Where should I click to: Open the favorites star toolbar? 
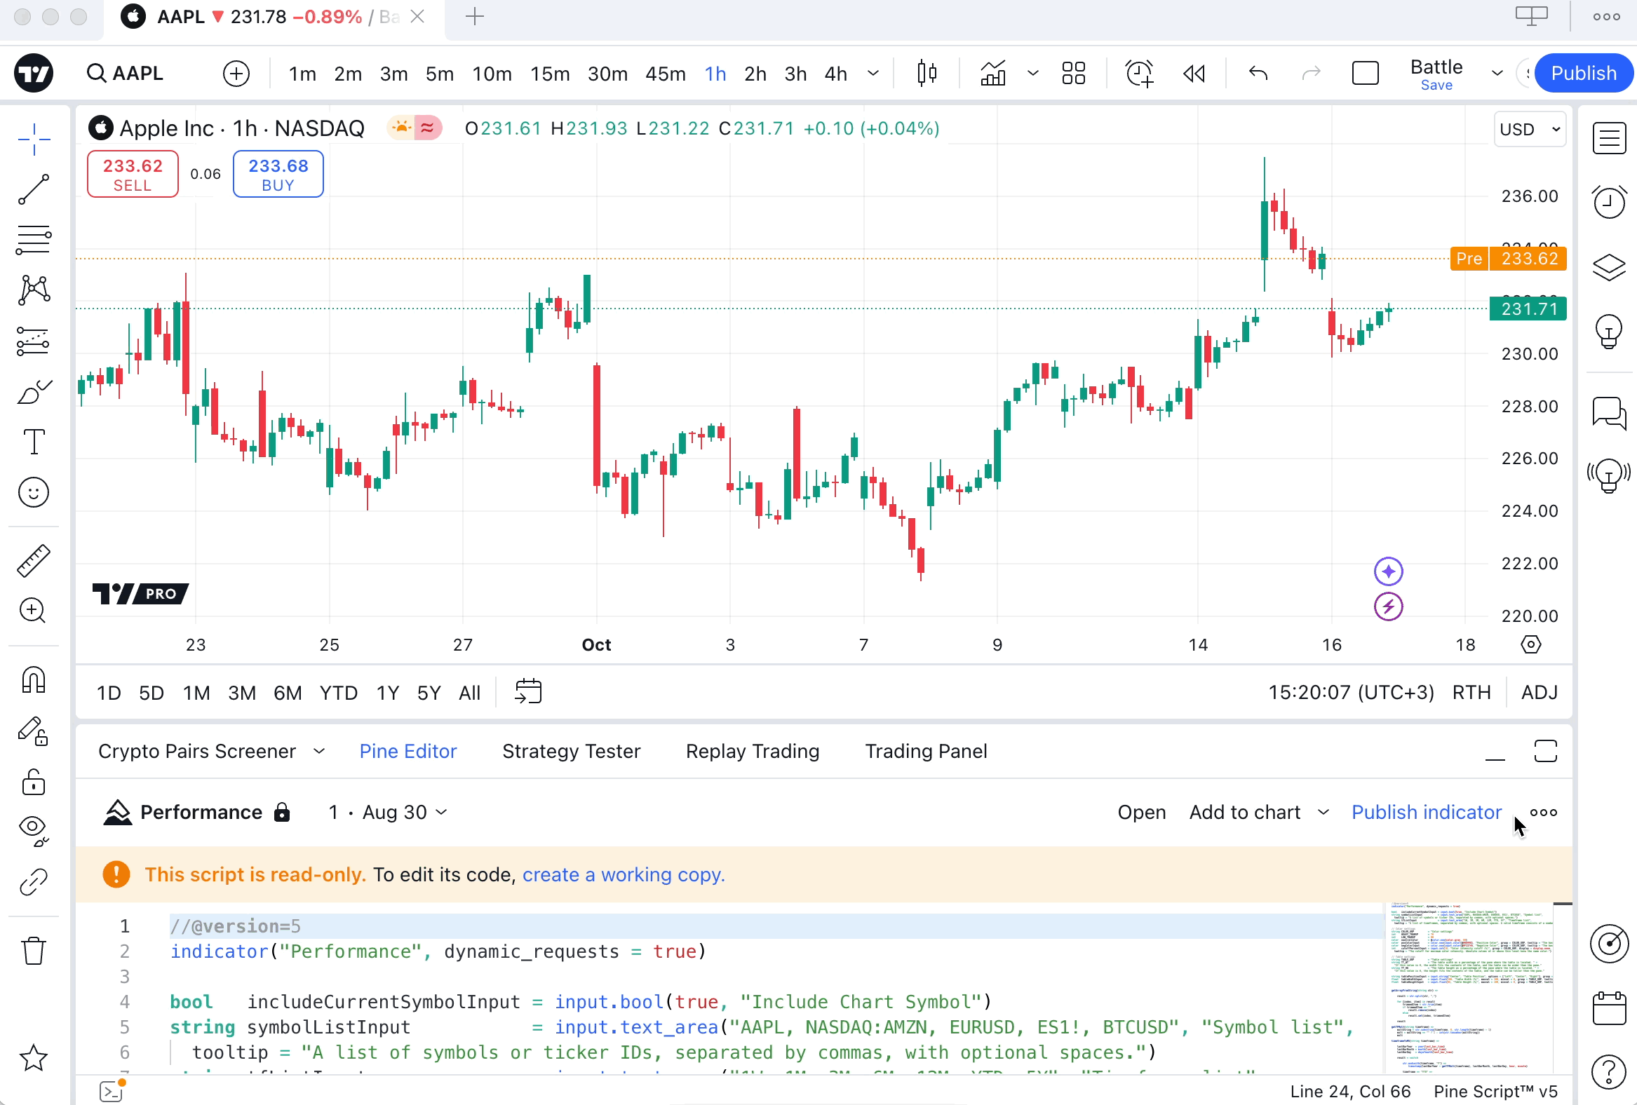(x=34, y=1058)
